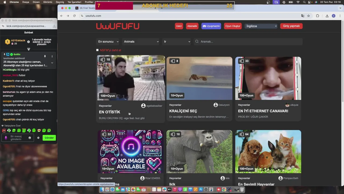Open the Animals category dropdown

[141, 41]
